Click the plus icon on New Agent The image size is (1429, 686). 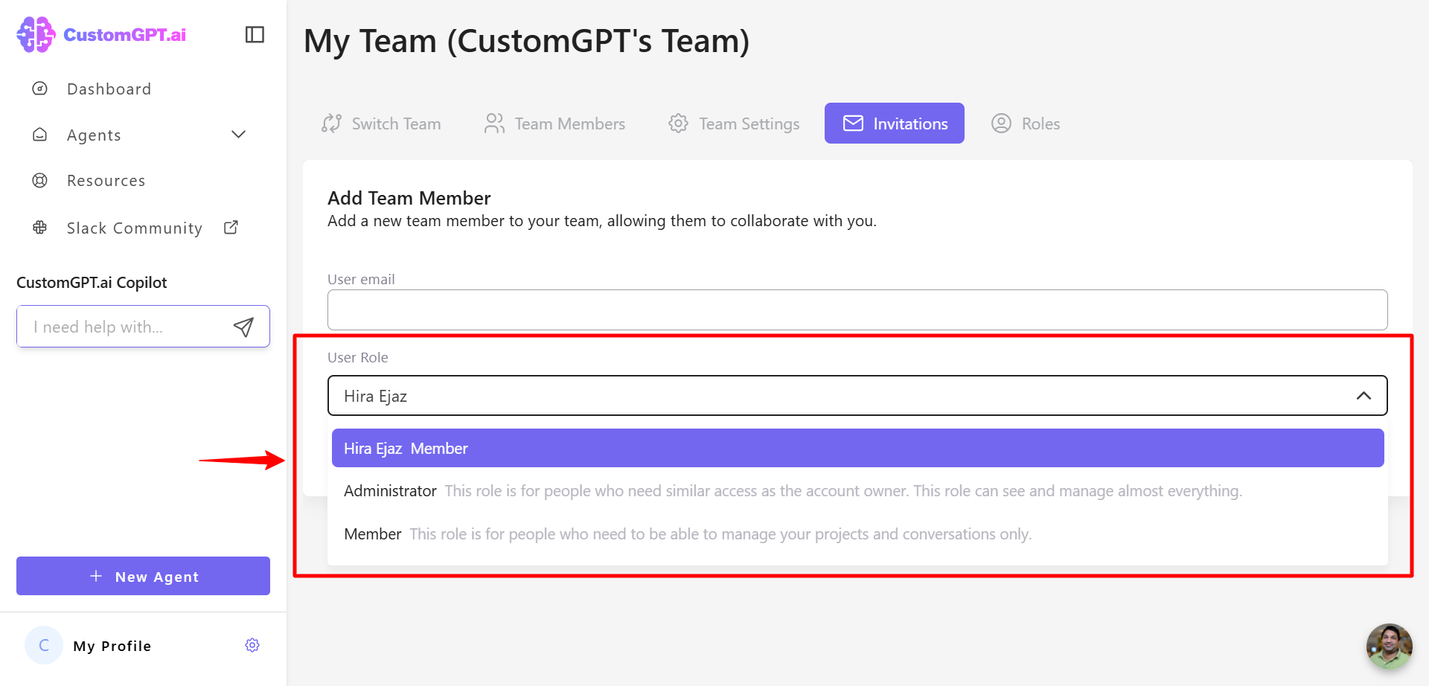(x=96, y=576)
